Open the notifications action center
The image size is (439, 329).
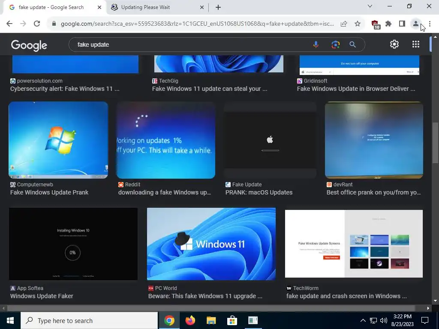click(x=425, y=320)
